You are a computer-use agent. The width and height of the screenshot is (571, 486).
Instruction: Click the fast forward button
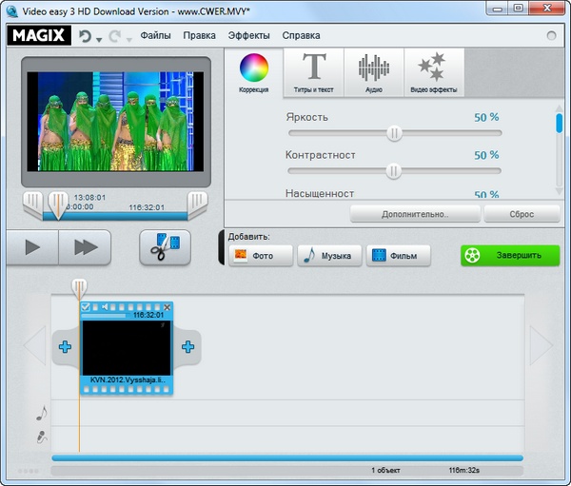click(x=85, y=247)
